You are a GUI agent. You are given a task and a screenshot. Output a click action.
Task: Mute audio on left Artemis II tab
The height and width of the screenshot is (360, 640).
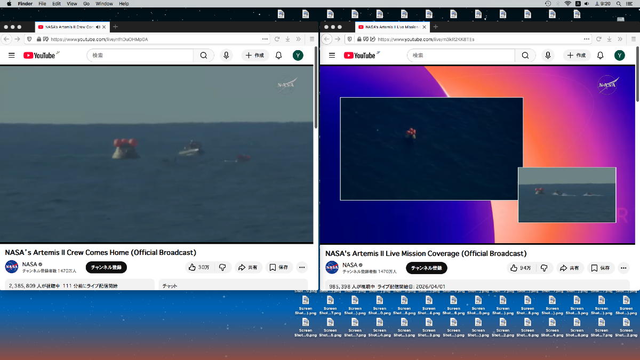coord(98,27)
